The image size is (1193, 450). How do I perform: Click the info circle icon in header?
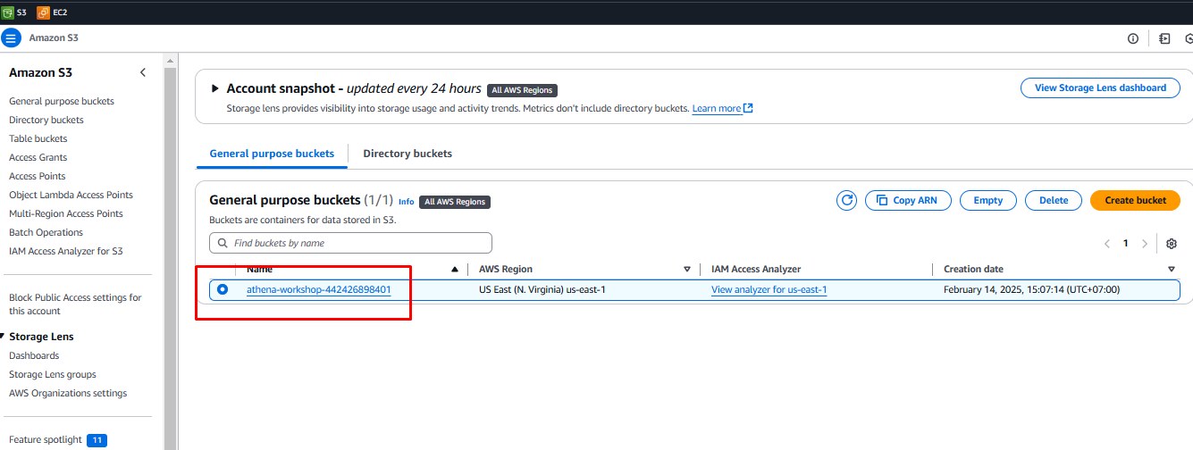click(x=1133, y=38)
